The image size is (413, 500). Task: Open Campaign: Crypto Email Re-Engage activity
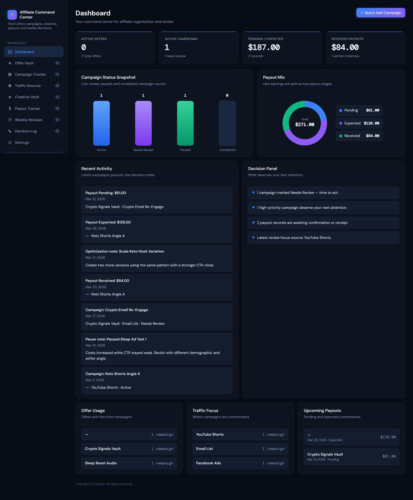[157, 317]
